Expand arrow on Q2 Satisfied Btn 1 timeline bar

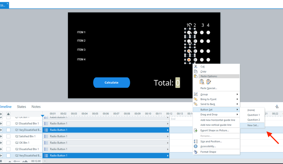click(168, 136)
